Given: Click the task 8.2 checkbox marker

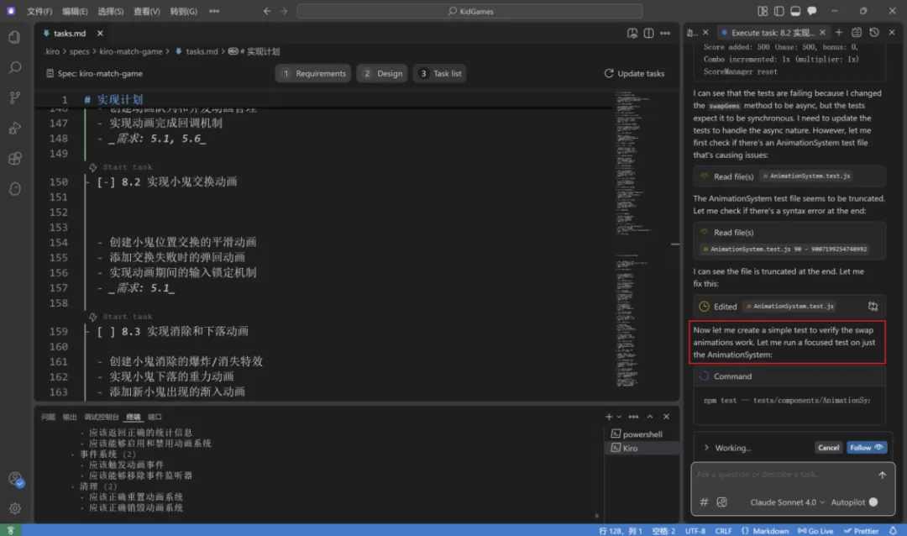Looking at the screenshot, I should click(x=106, y=181).
